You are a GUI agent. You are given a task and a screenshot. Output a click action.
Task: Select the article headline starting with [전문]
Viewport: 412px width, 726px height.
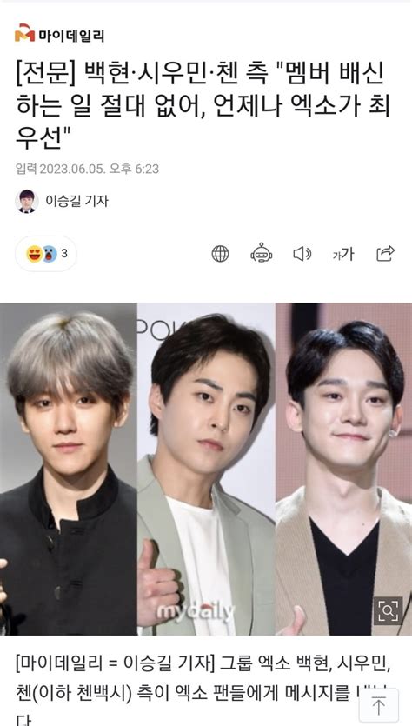click(203, 106)
